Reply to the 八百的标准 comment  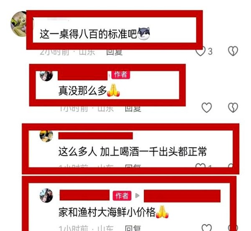point(115,52)
